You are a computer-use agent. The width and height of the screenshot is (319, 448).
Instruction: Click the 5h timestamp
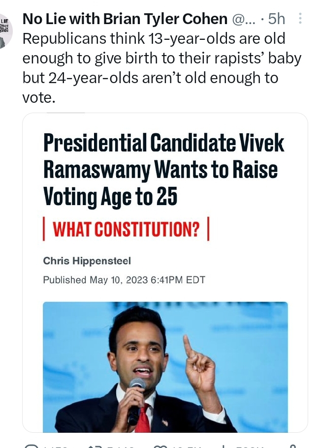point(277,19)
